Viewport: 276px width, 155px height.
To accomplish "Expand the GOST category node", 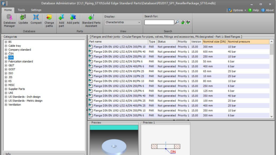I will [x=6, y=69].
